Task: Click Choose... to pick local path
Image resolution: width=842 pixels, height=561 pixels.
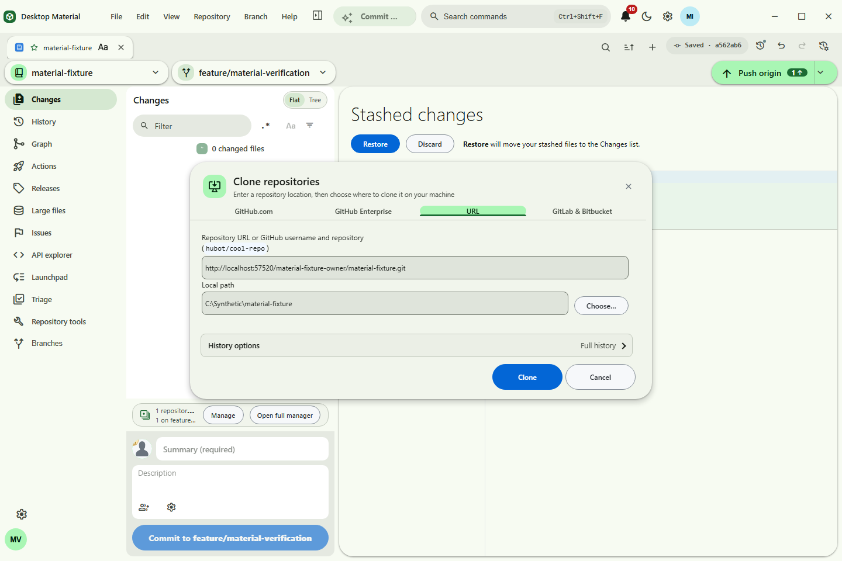Action: 601,306
